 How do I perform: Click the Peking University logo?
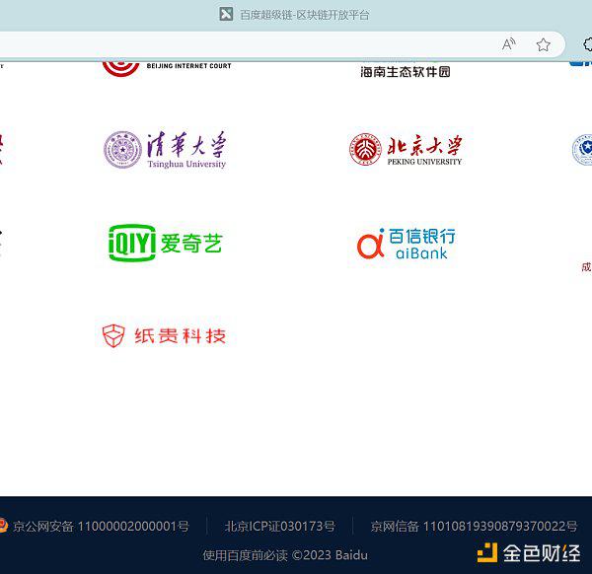[406, 150]
